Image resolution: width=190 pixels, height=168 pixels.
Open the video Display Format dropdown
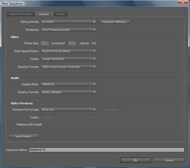(x=68, y=67)
